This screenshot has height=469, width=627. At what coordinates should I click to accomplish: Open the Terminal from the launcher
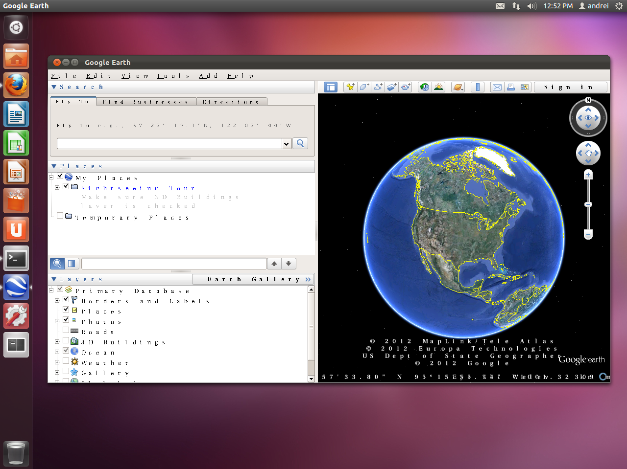point(16,258)
